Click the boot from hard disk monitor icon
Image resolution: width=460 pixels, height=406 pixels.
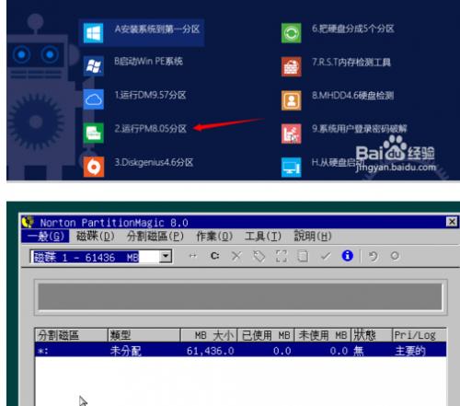pyautogui.click(x=292, y=168)
